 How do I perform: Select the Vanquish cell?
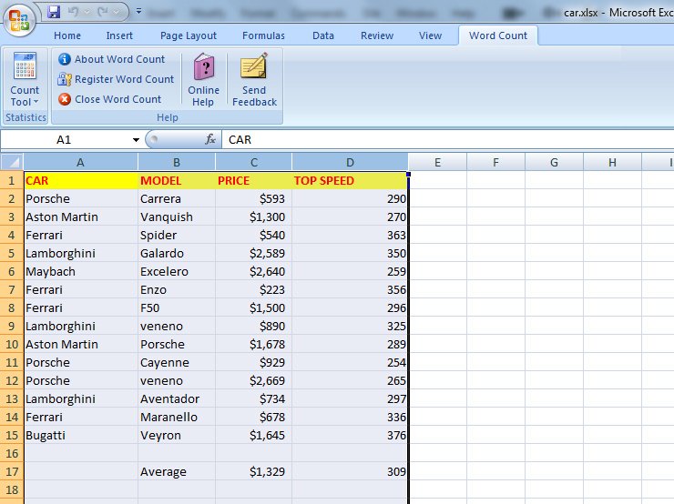click(x=176, y=217)
